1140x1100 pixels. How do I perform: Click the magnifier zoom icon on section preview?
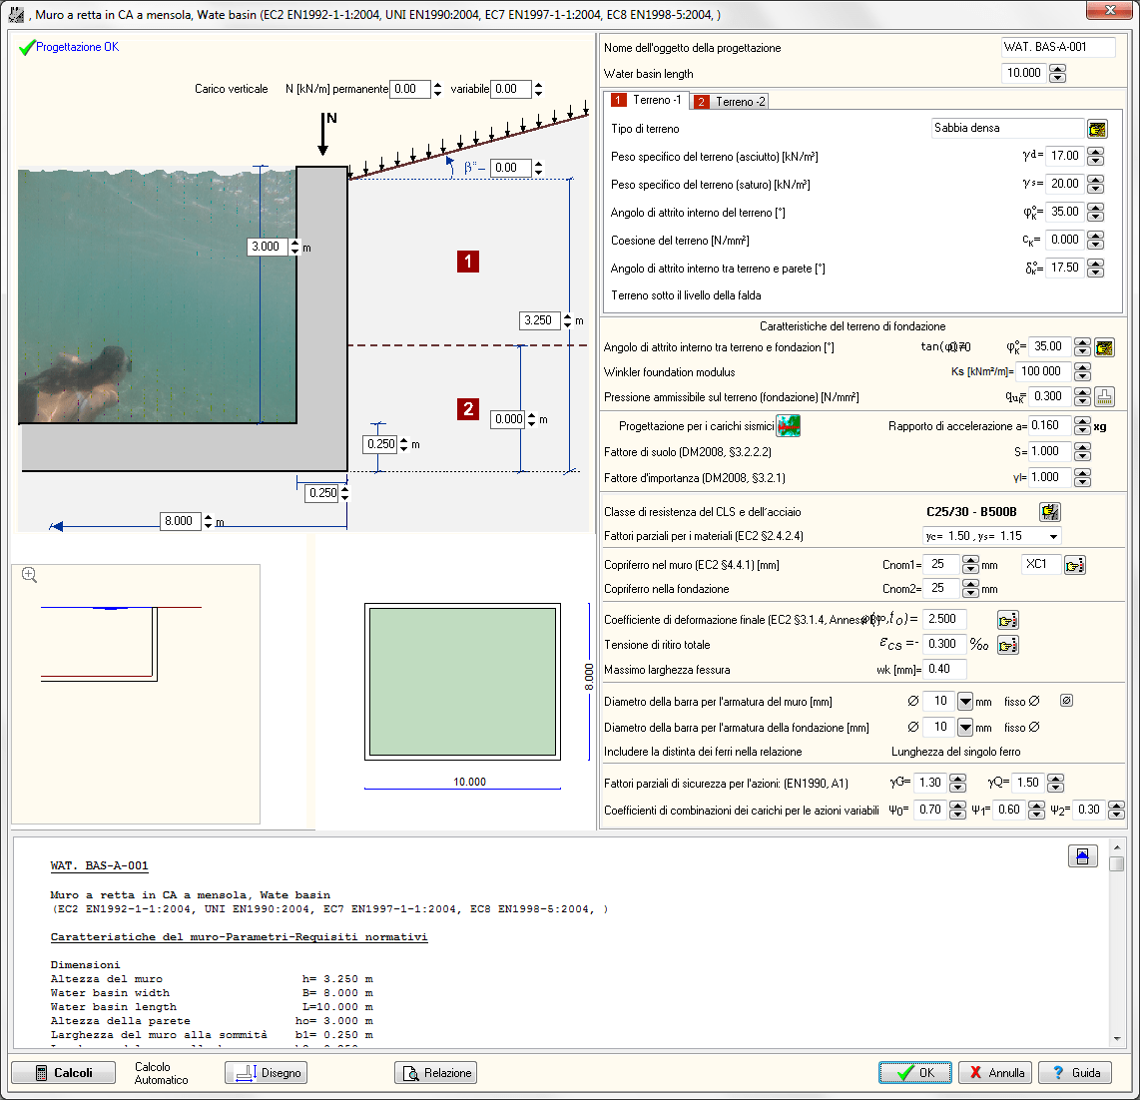[x=29, y=575]
